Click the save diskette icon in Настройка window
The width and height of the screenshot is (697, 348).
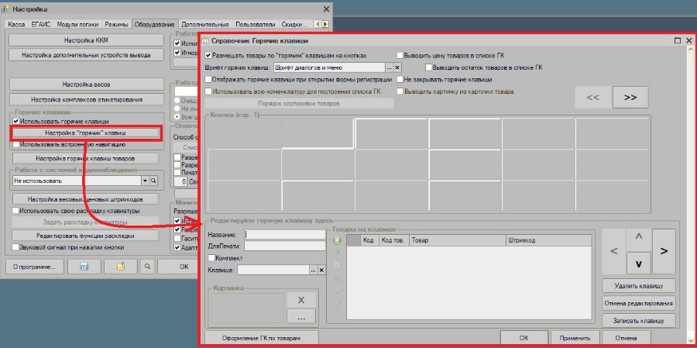pyautogui.click(x=84, y=267)
